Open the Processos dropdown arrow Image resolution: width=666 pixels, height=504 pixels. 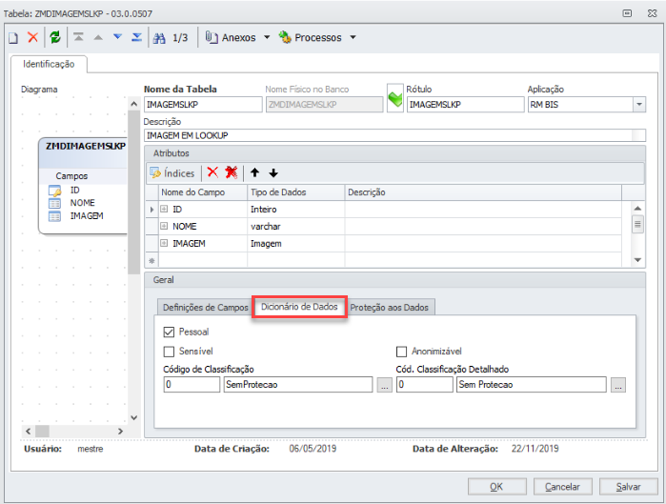[x=353, y=37]
